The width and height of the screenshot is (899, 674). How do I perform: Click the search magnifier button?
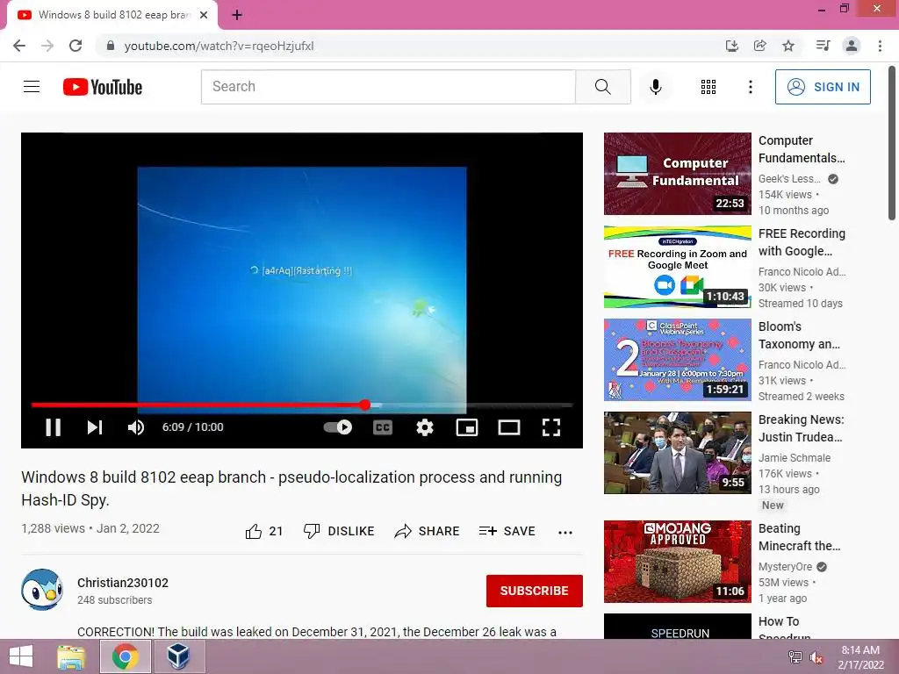[602, 87]
